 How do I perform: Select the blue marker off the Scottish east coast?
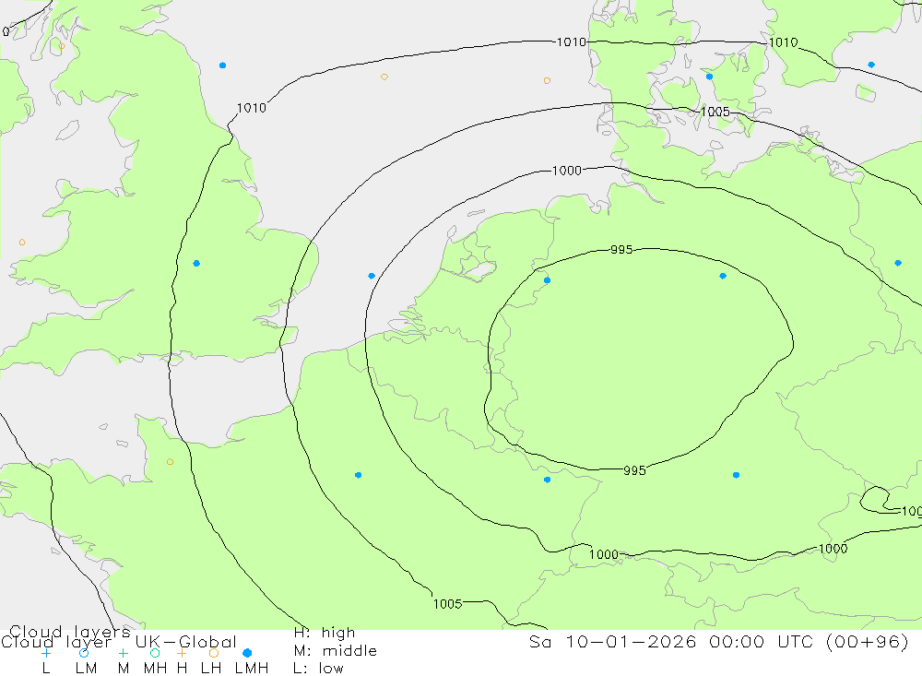tap(222, 65)
